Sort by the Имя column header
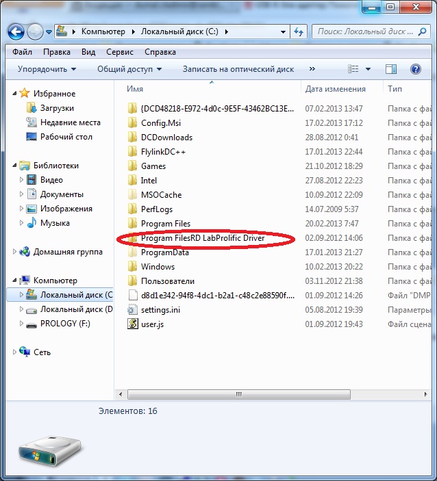437x481 pixels. click(135, 89)
